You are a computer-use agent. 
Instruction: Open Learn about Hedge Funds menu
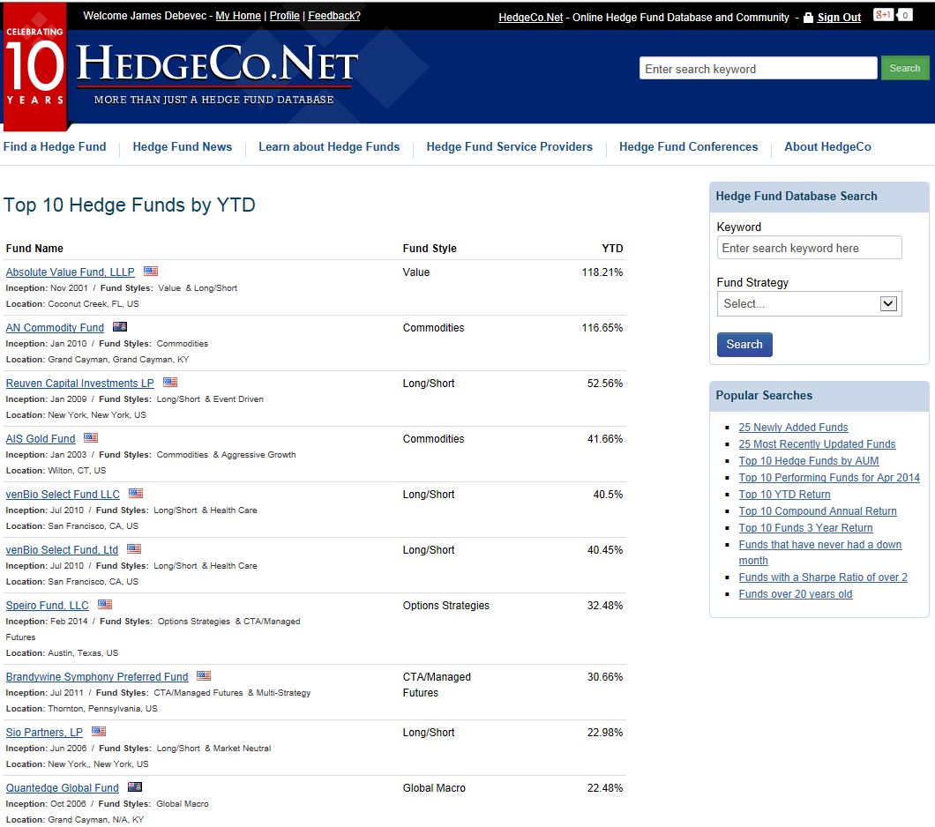click(x=329, y=146)
